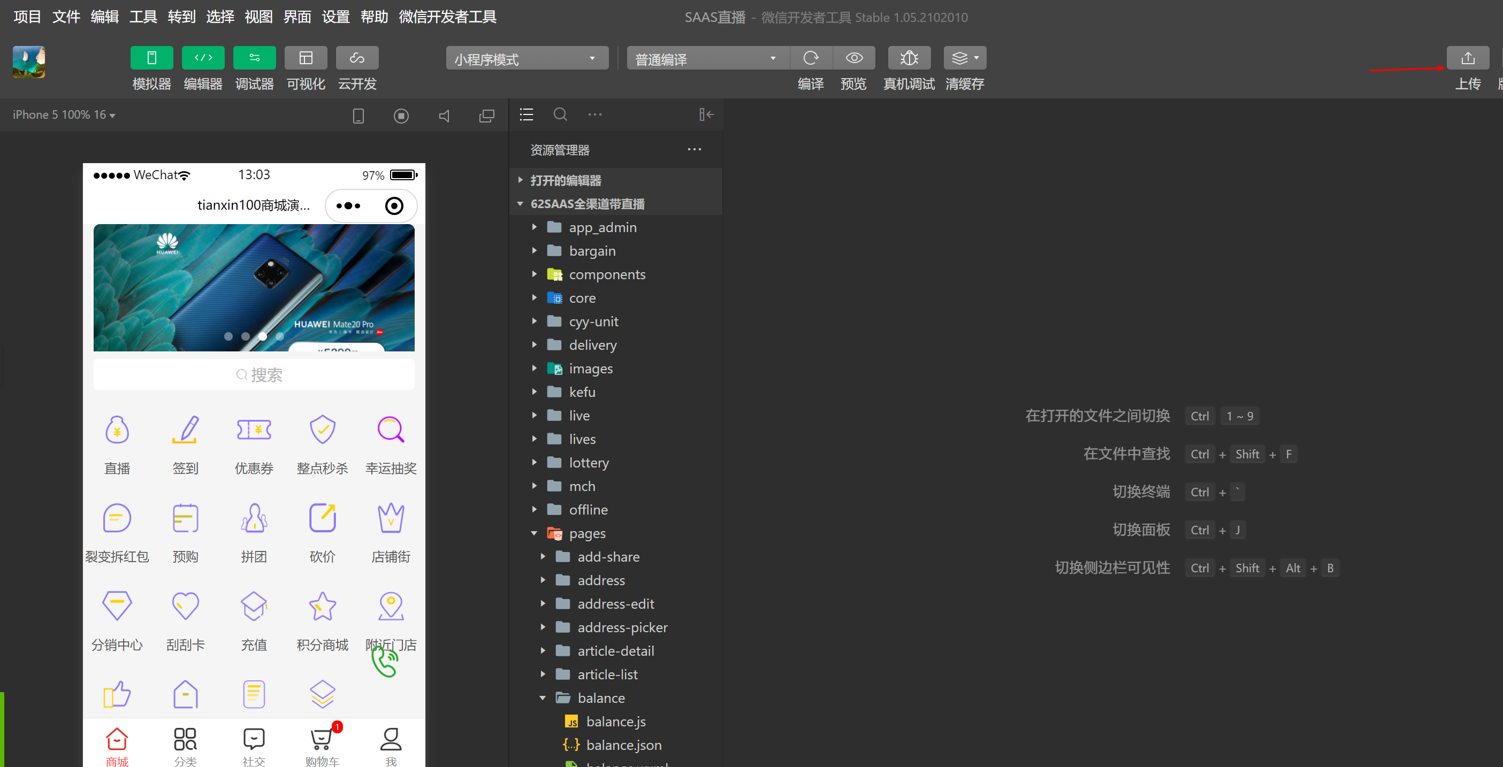
Task: Open 云开发 cloud development
Action: (357, 58)
